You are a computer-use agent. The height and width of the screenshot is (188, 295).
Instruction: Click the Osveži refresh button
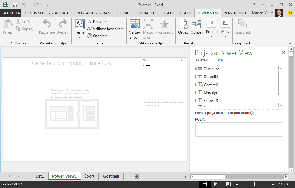[183, 29]
